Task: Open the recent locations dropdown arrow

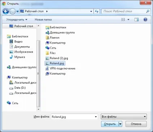Action: point(18,12)
